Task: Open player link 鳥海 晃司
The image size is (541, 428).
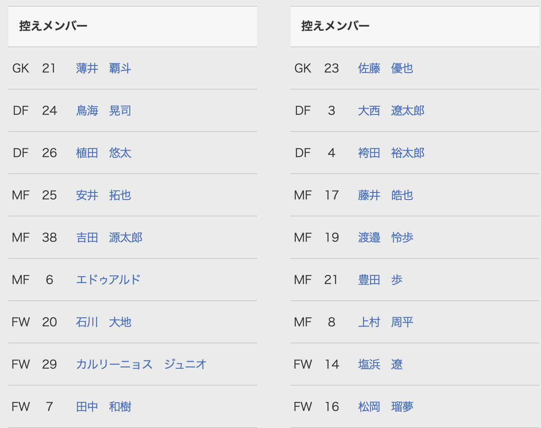Action: (x=104, y=111)
